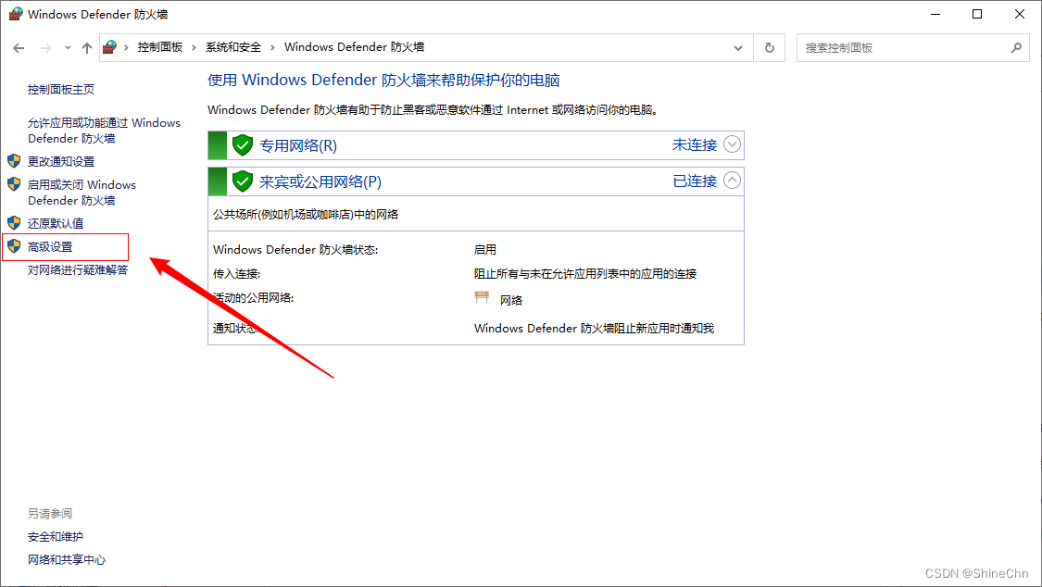Click shield icon beside 更改通知设置
The image size is (1042, 587).
(14, 161)
